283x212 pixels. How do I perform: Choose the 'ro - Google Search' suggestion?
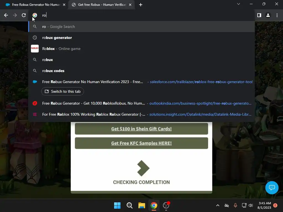[x=142, y=27]
